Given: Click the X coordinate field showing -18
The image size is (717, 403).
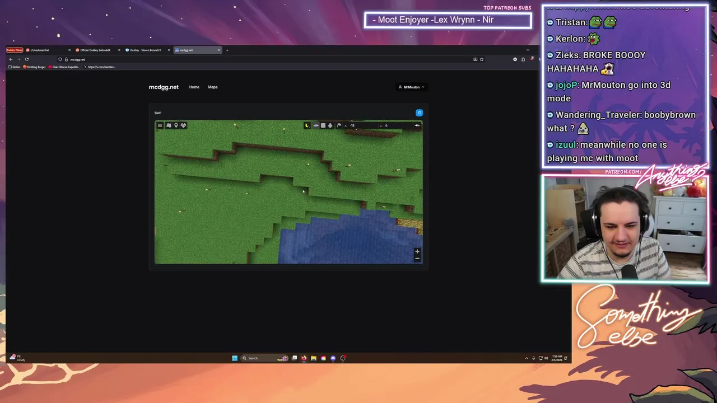Looking at the screenshot, I should tap(361, 125).
